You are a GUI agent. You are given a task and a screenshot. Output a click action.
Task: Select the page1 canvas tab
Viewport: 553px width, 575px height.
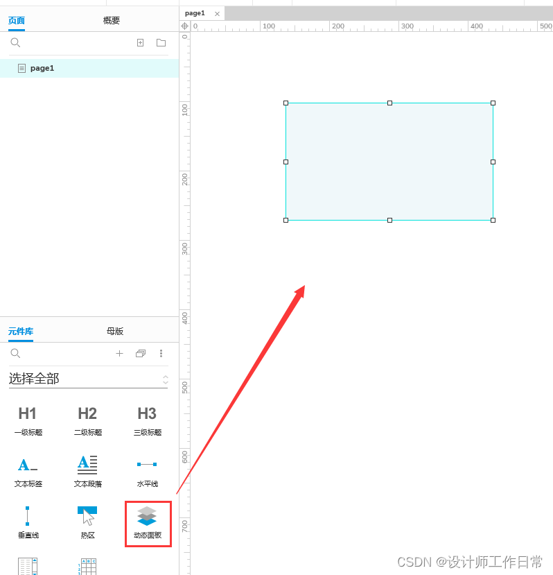pyautogui.click(x=195, y=14)
